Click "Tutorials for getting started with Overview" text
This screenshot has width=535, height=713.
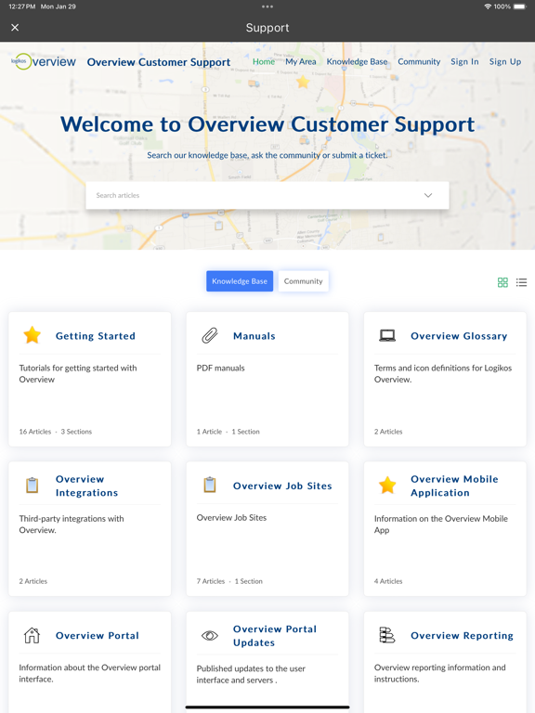click(78, 374)
